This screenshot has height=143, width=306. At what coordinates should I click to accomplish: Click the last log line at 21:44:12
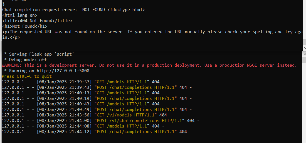pyautogui.click(x=97, y=132)
